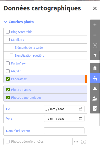This screenshot has width=100, height=148.
Task: Open the background layers stack icon
Action: pos(95,68)
